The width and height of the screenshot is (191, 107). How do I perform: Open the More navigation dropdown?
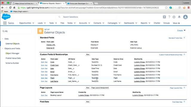pyautogui.click(x=176, y=23)
